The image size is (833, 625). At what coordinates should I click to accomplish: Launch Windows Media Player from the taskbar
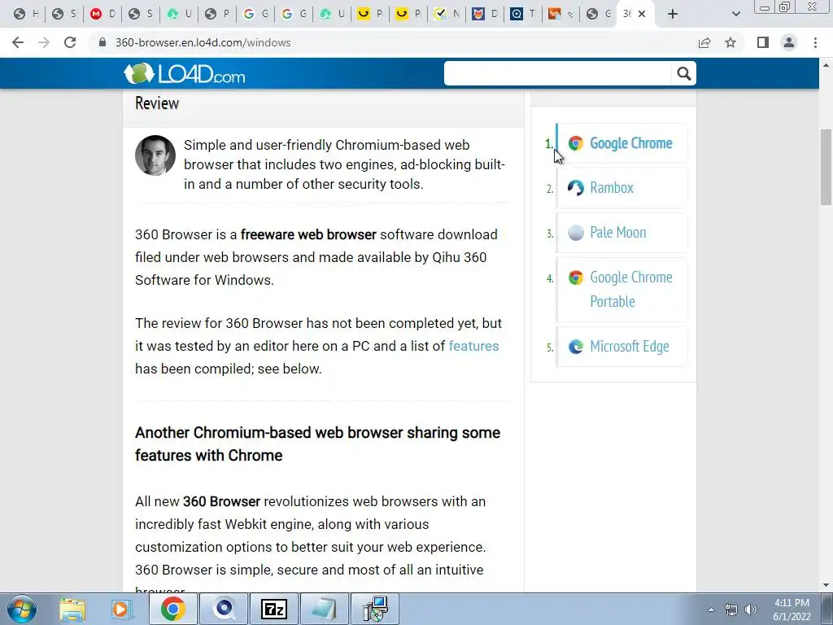(x=121, y=609)
